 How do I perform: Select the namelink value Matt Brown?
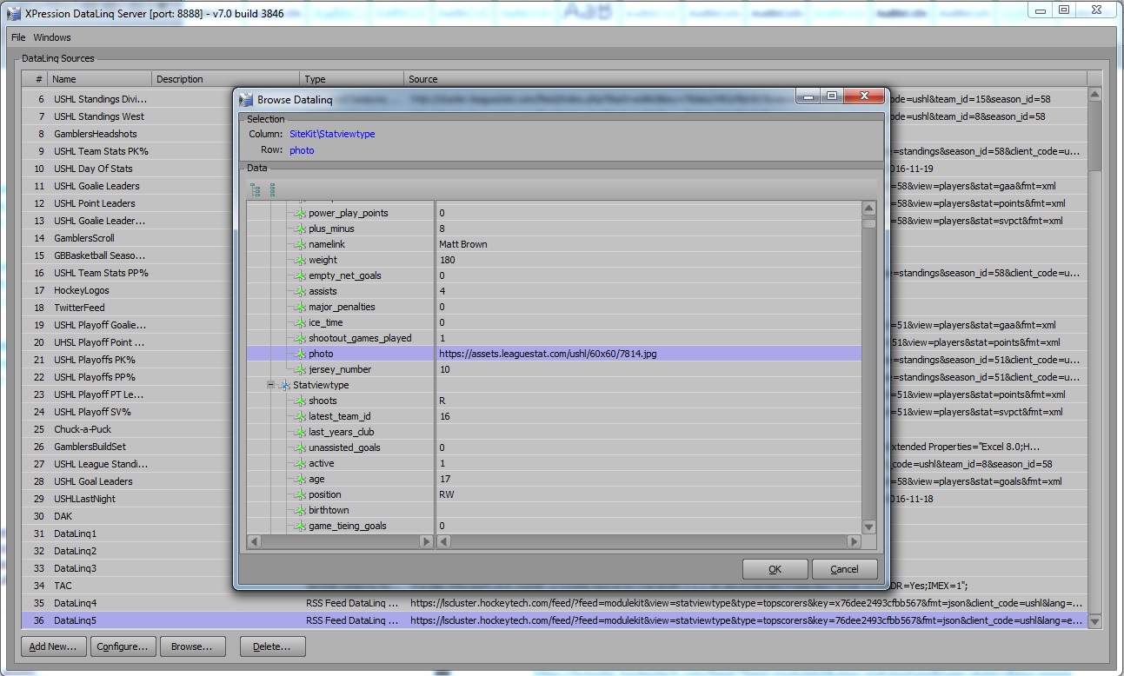point(463,244)
